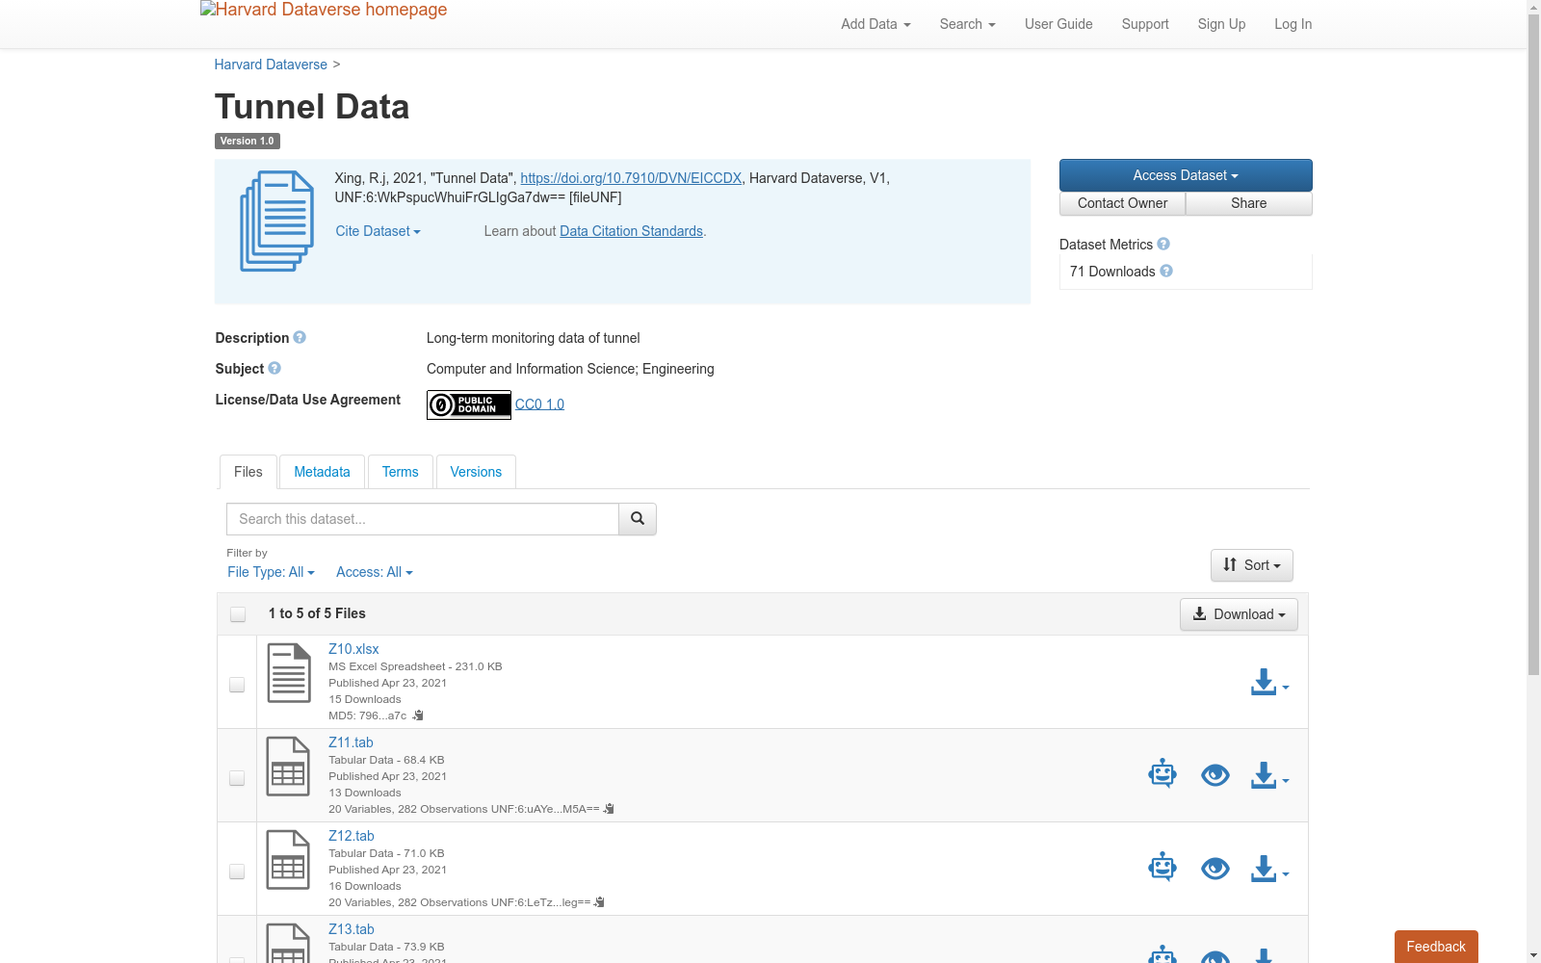Expand the Access Dataset dropdown

[1186, 175]
